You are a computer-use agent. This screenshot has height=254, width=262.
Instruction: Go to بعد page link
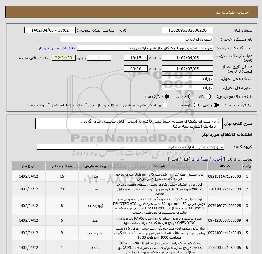(206, 159)
